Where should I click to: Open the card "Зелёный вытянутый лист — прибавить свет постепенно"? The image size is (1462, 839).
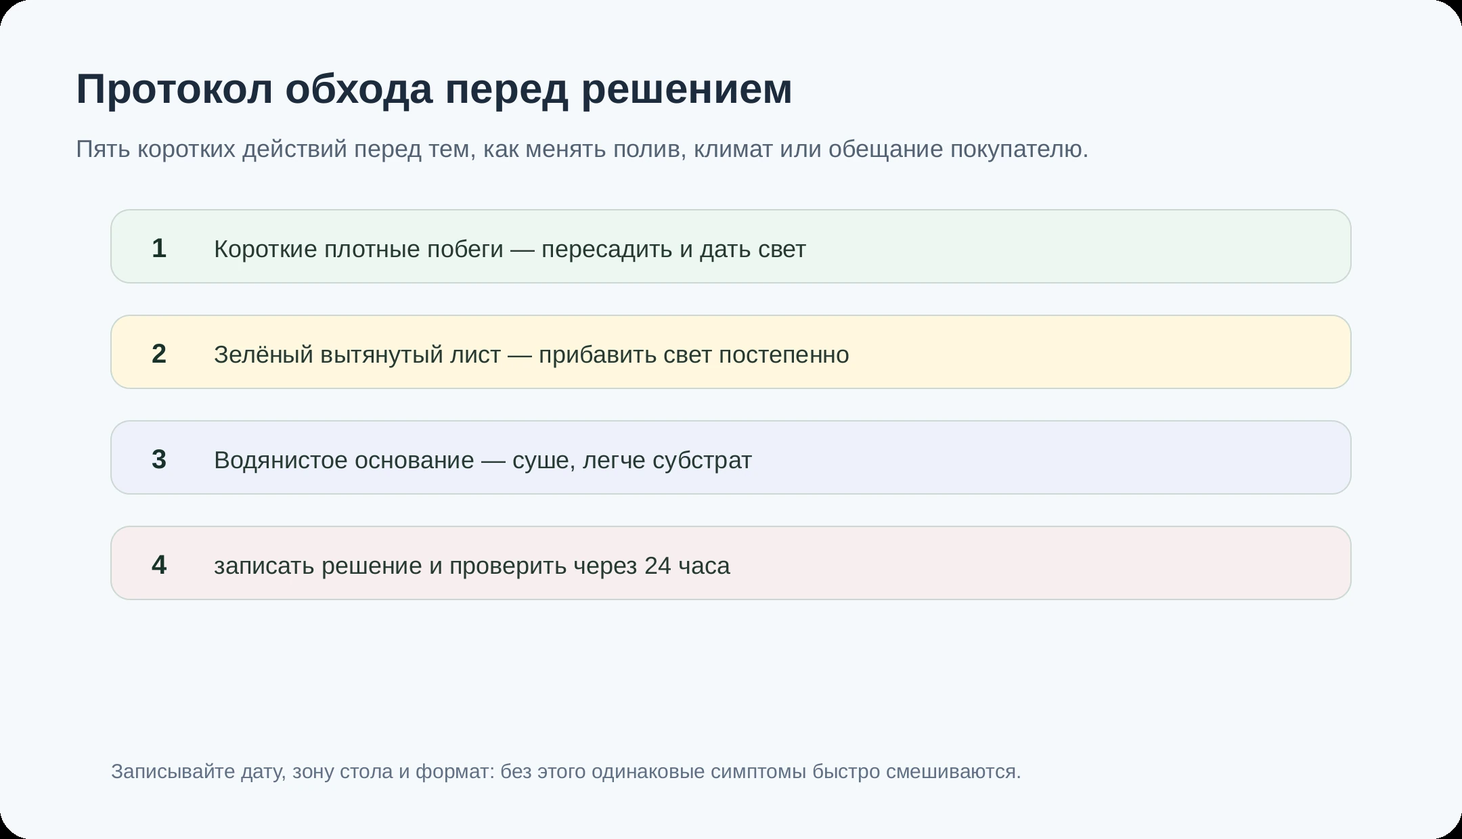(x=731, y=352)
